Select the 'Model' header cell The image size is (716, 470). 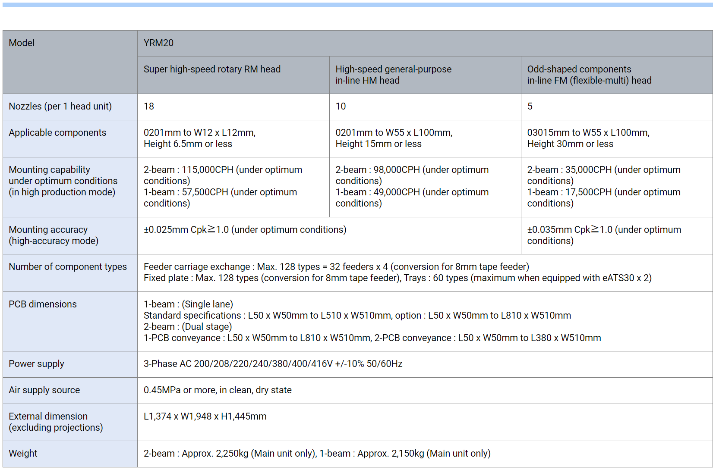coord(70,62)
